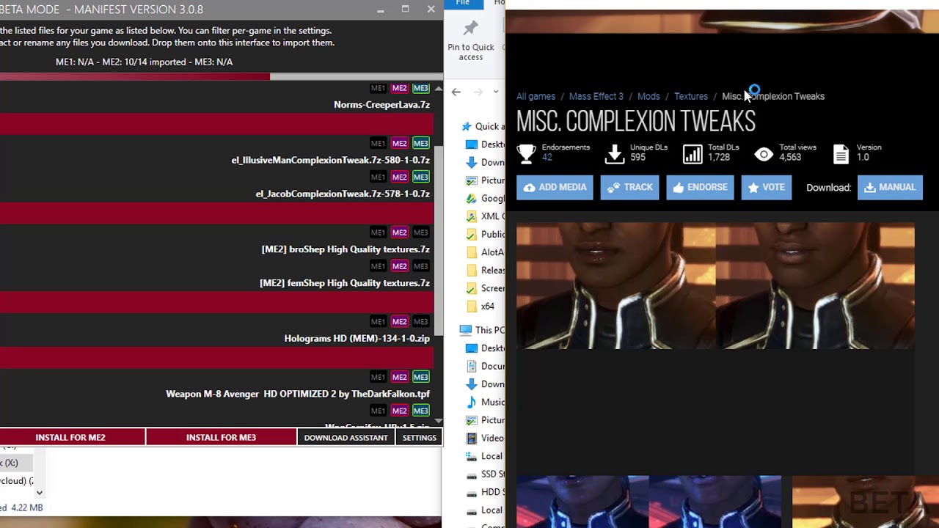Open Documents under This PC in Explorer
Viewport: 939px width, 528px height.
point(486,366)
